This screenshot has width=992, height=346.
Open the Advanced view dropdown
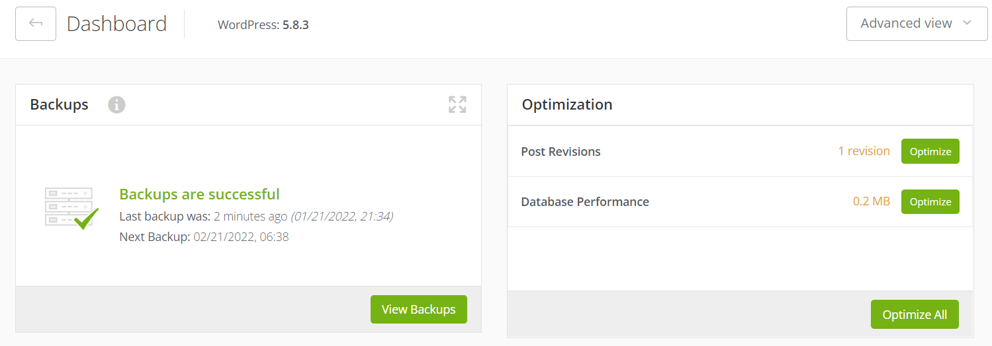tap(907, 24)
